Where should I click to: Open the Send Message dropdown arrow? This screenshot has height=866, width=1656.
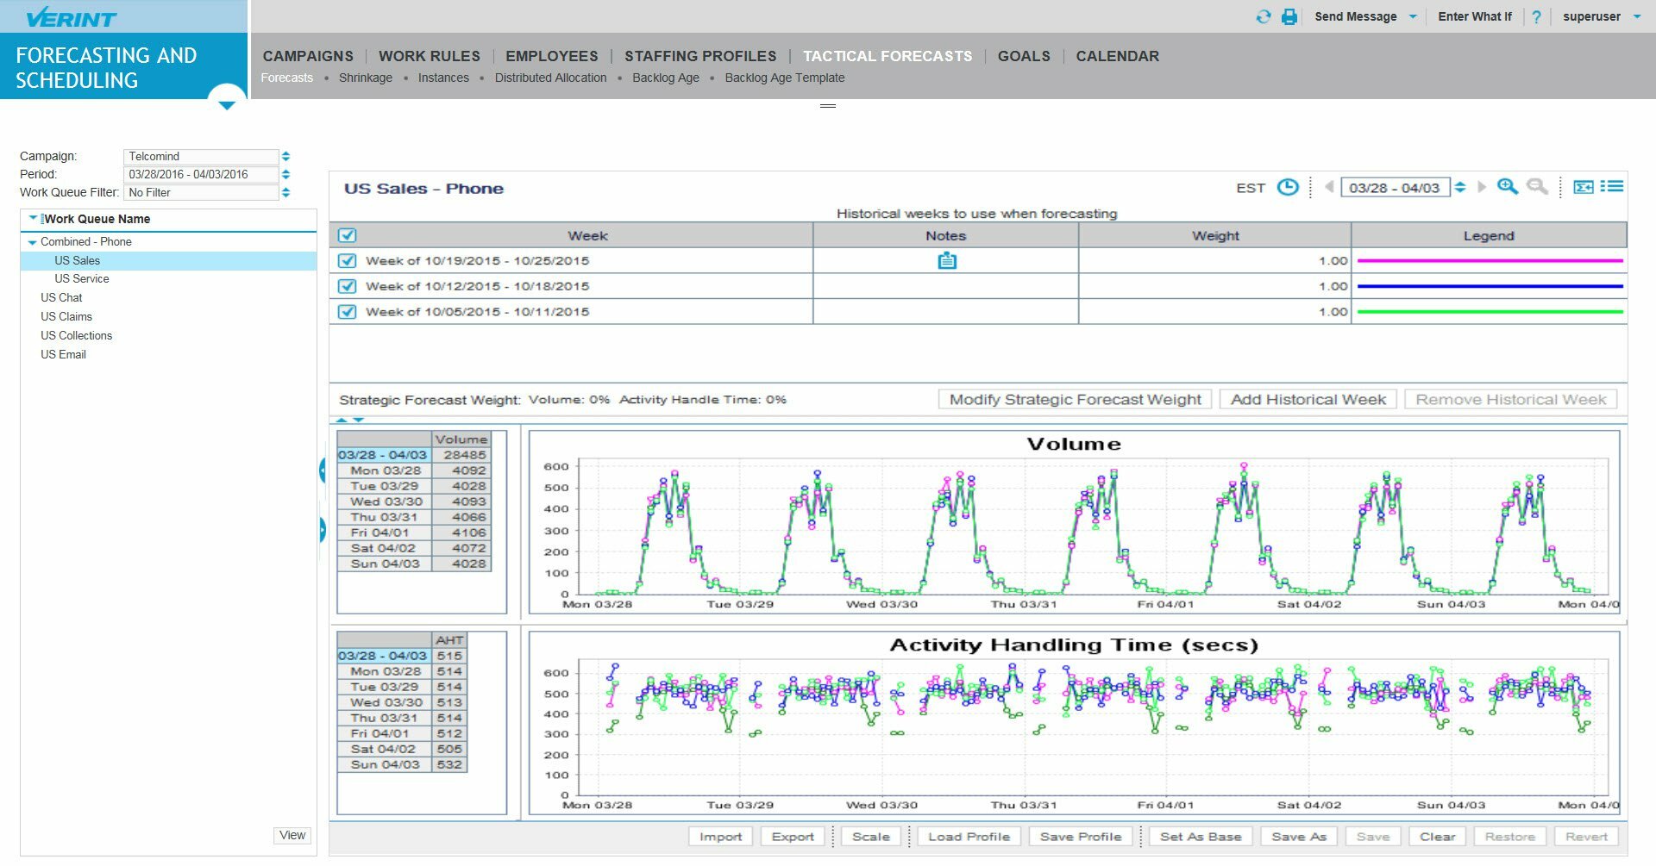point(1413,16)
